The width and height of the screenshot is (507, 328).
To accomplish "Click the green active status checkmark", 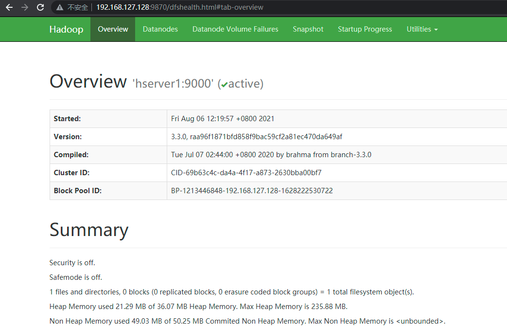I will coord(224,84).
